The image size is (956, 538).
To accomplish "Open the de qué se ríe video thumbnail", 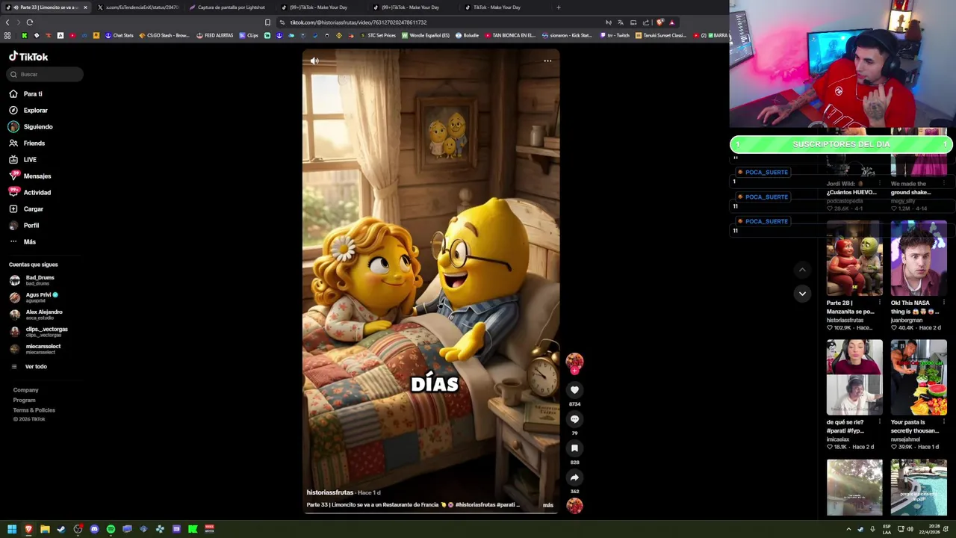I will pos(854,377).
